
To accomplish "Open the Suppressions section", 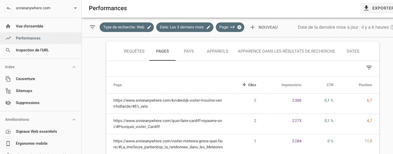I will coord(28,103).
